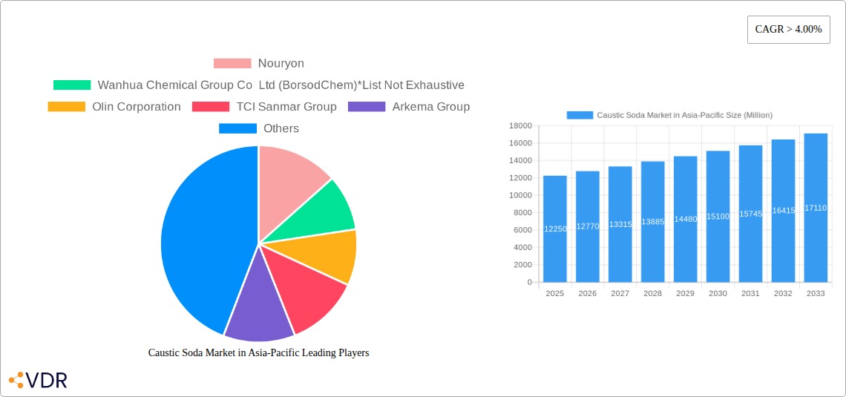Click TCI Sanmar Group red legend swatch
The image size is (846, 397).
[210, 107]
